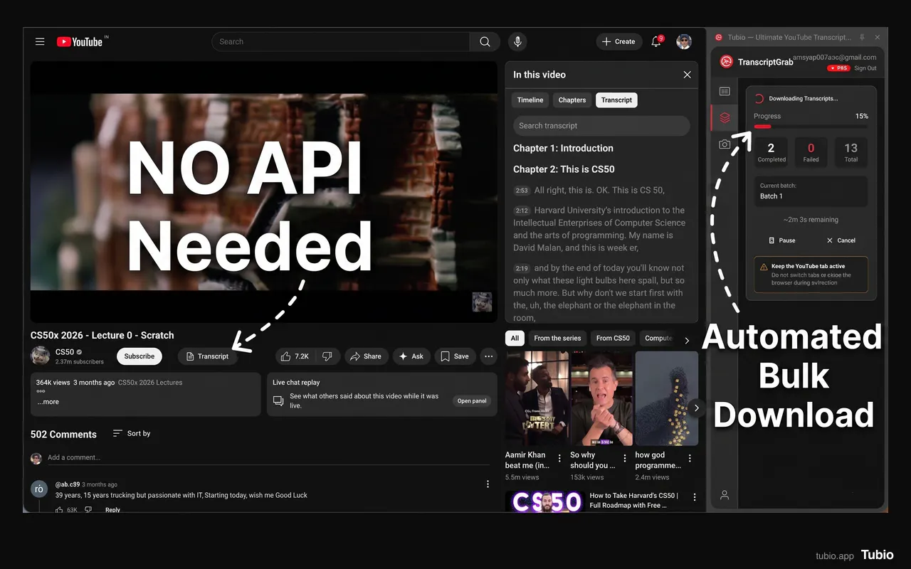The image size is (911, 569).
Task: Cancel the transcript download
Action: [841, 240]
